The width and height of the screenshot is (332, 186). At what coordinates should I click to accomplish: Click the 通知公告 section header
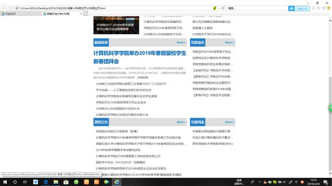point(101,122)
